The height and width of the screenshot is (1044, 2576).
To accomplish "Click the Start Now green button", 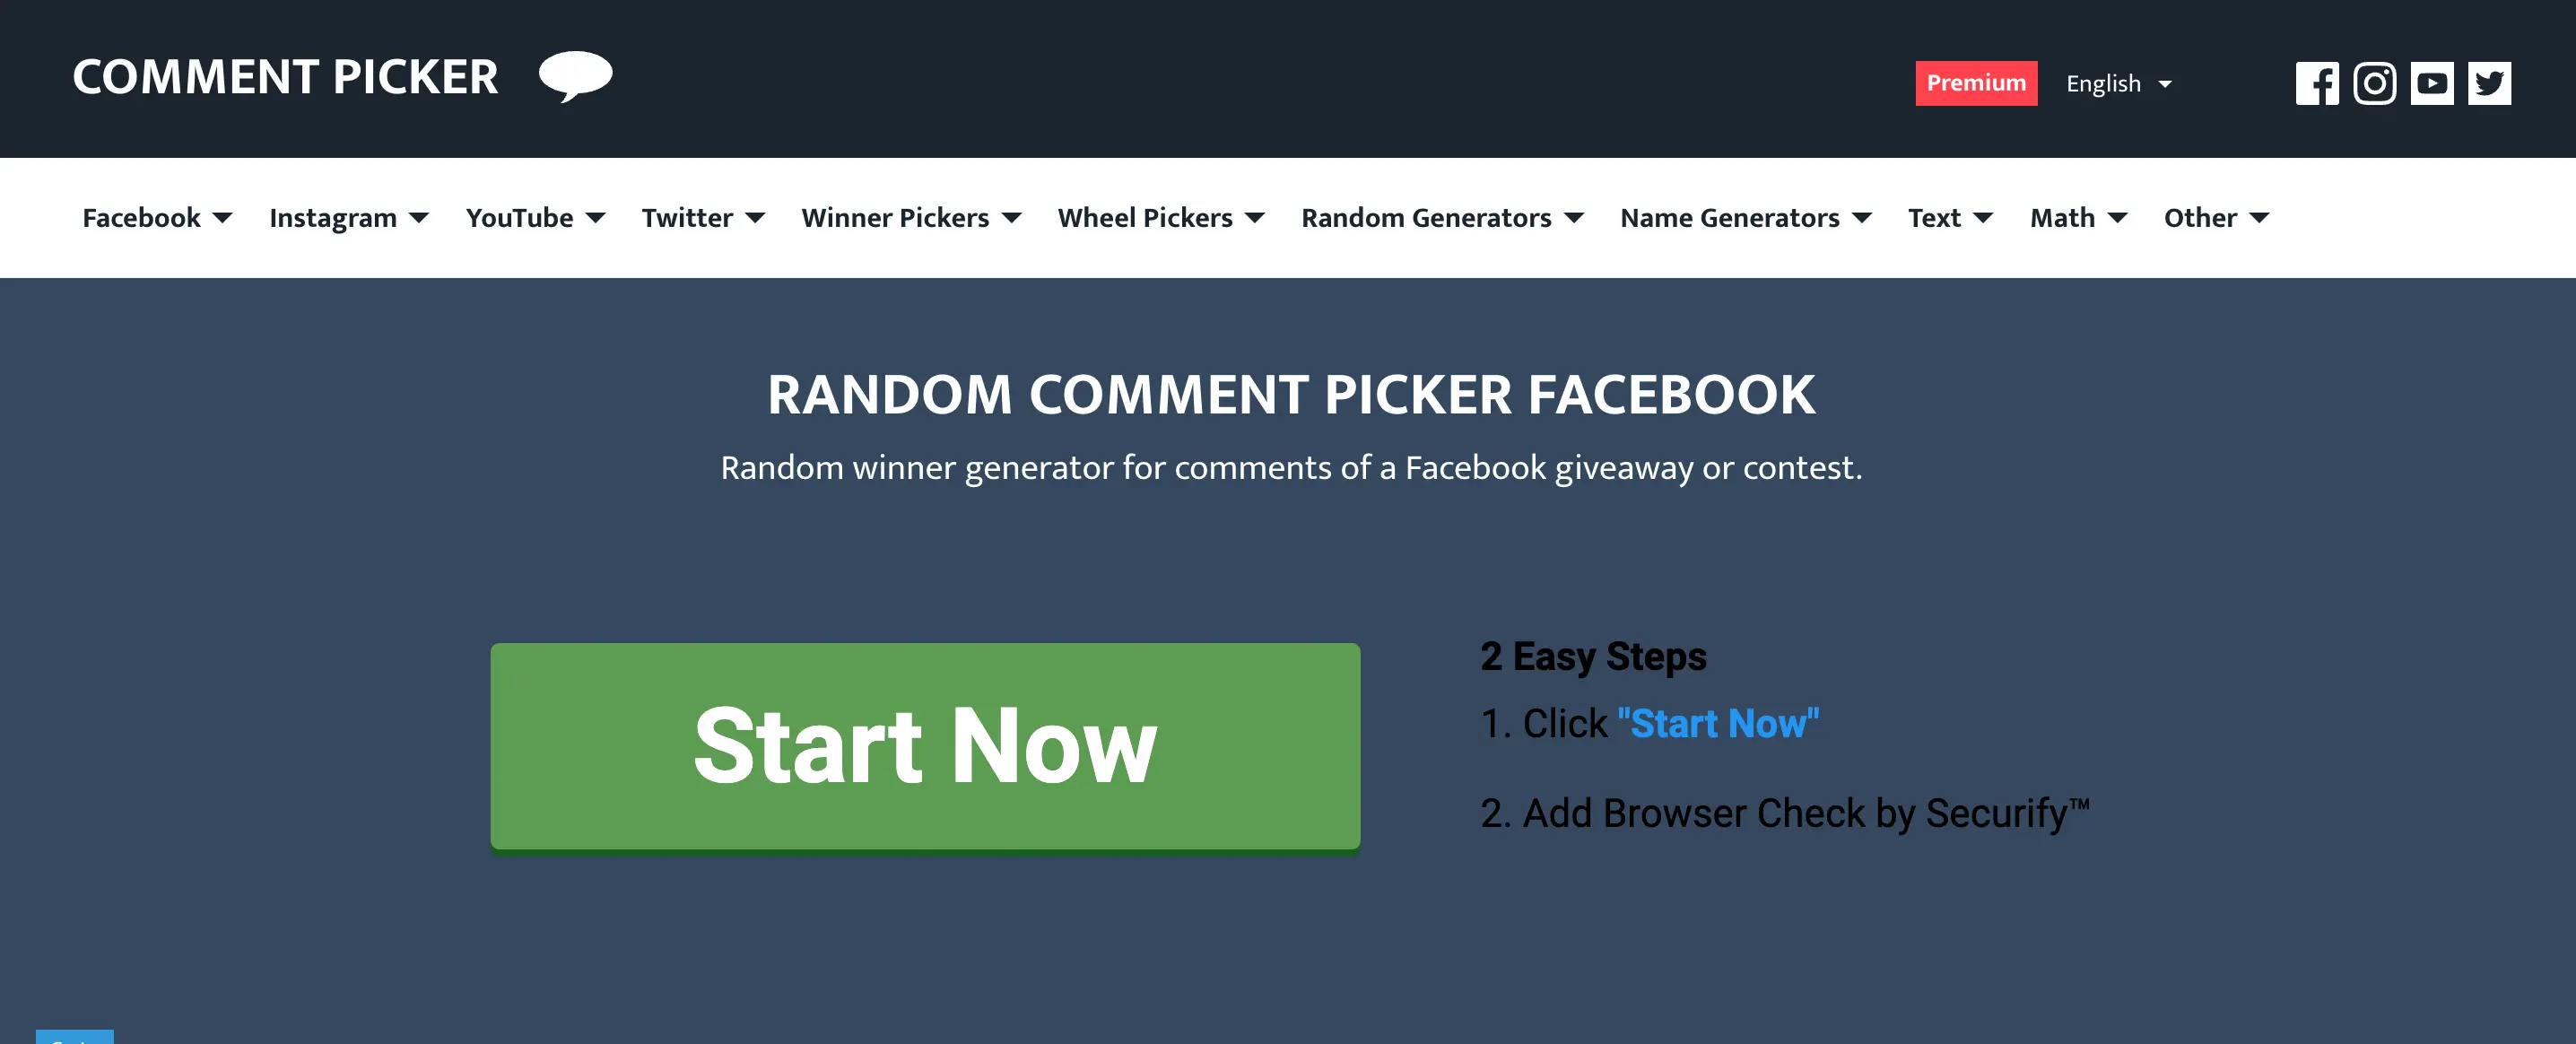I will coord(925,744).
